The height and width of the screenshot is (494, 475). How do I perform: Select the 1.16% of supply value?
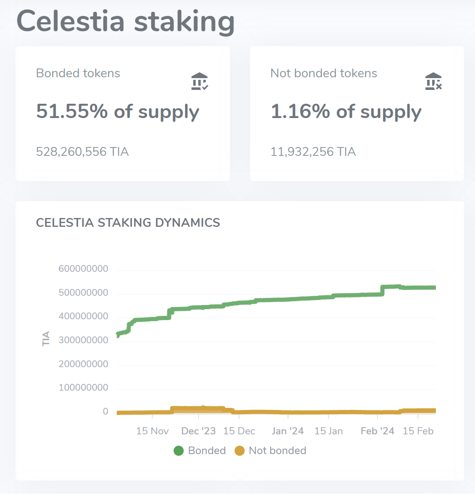coord(346,111)
